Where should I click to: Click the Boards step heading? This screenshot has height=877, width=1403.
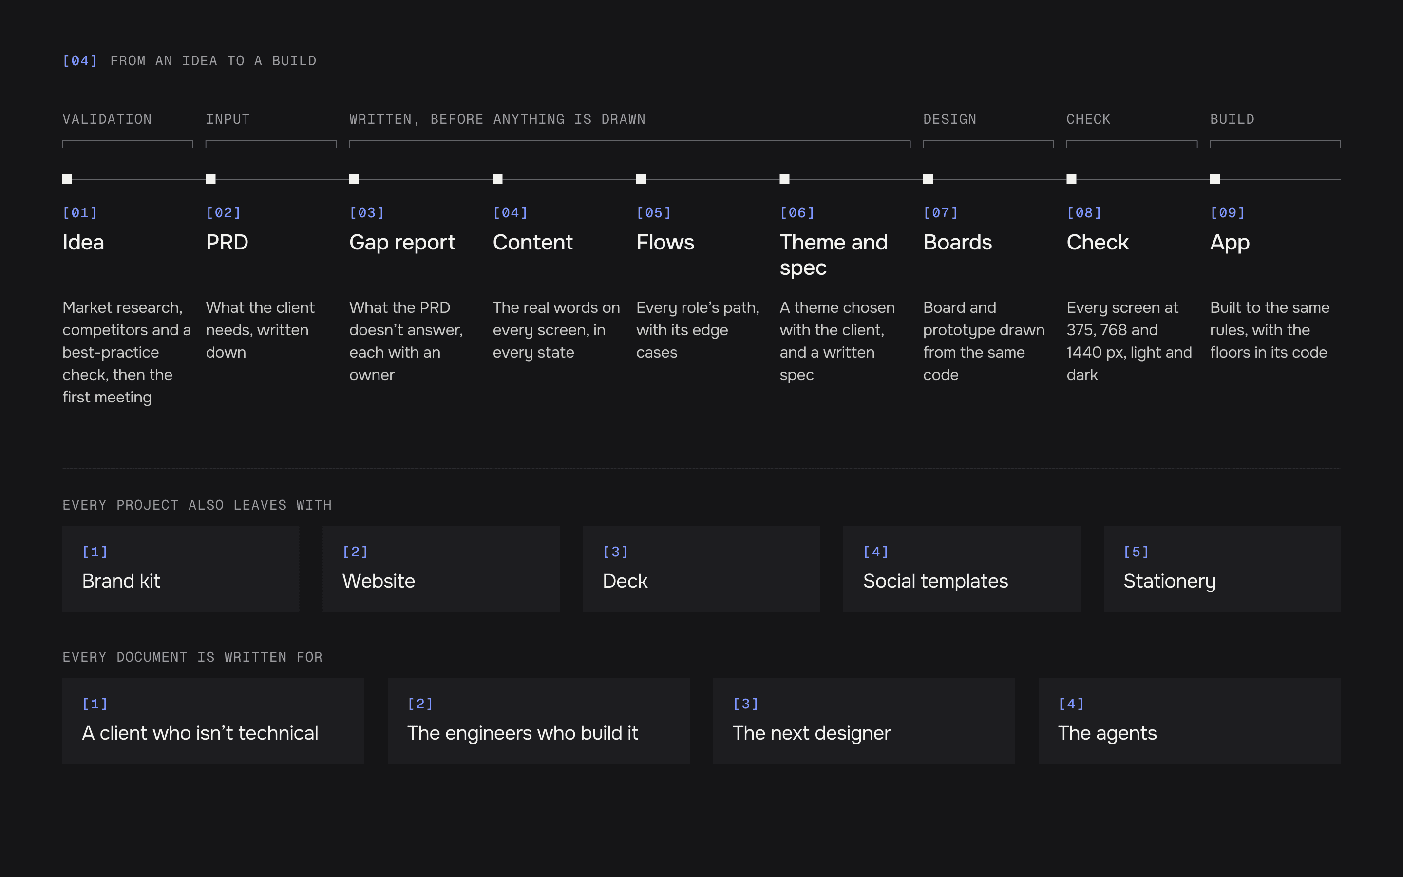[958, 243]
